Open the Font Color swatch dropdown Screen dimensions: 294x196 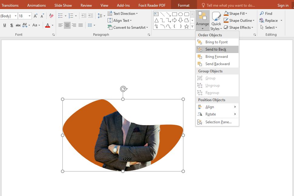[52, 25]
